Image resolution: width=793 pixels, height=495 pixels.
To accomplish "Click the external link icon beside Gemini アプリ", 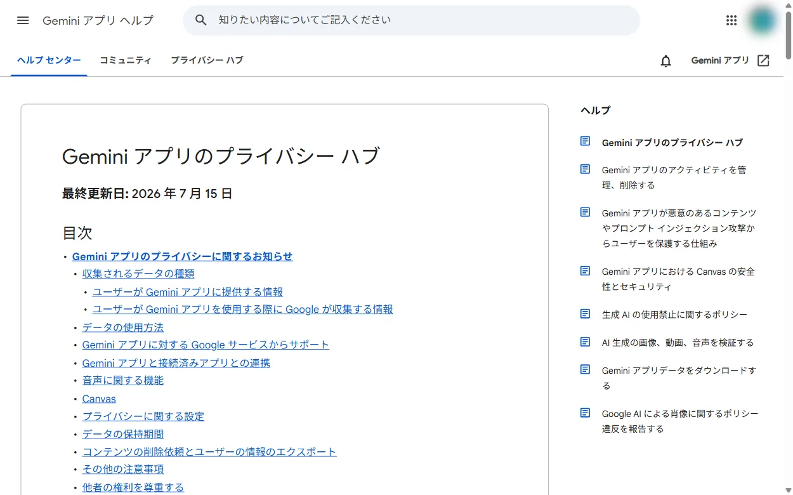I will pyautogui.click(x=764, y=61).
